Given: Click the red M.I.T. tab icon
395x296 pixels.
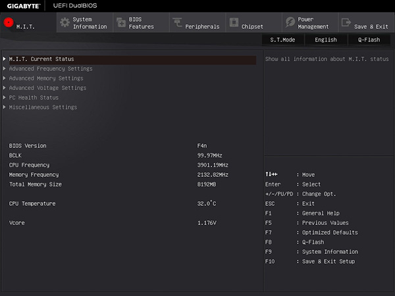Looking at the screenshot, I should (x=9, y=22).
